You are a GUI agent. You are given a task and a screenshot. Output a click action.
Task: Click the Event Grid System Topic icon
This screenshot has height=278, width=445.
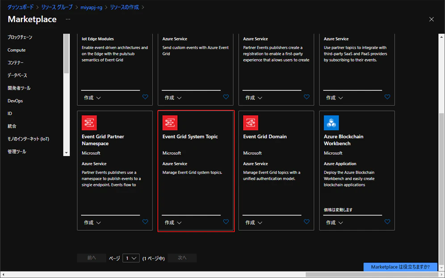170,123
